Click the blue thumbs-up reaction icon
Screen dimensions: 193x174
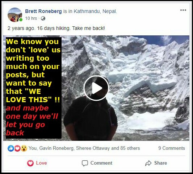pos(11,148)
